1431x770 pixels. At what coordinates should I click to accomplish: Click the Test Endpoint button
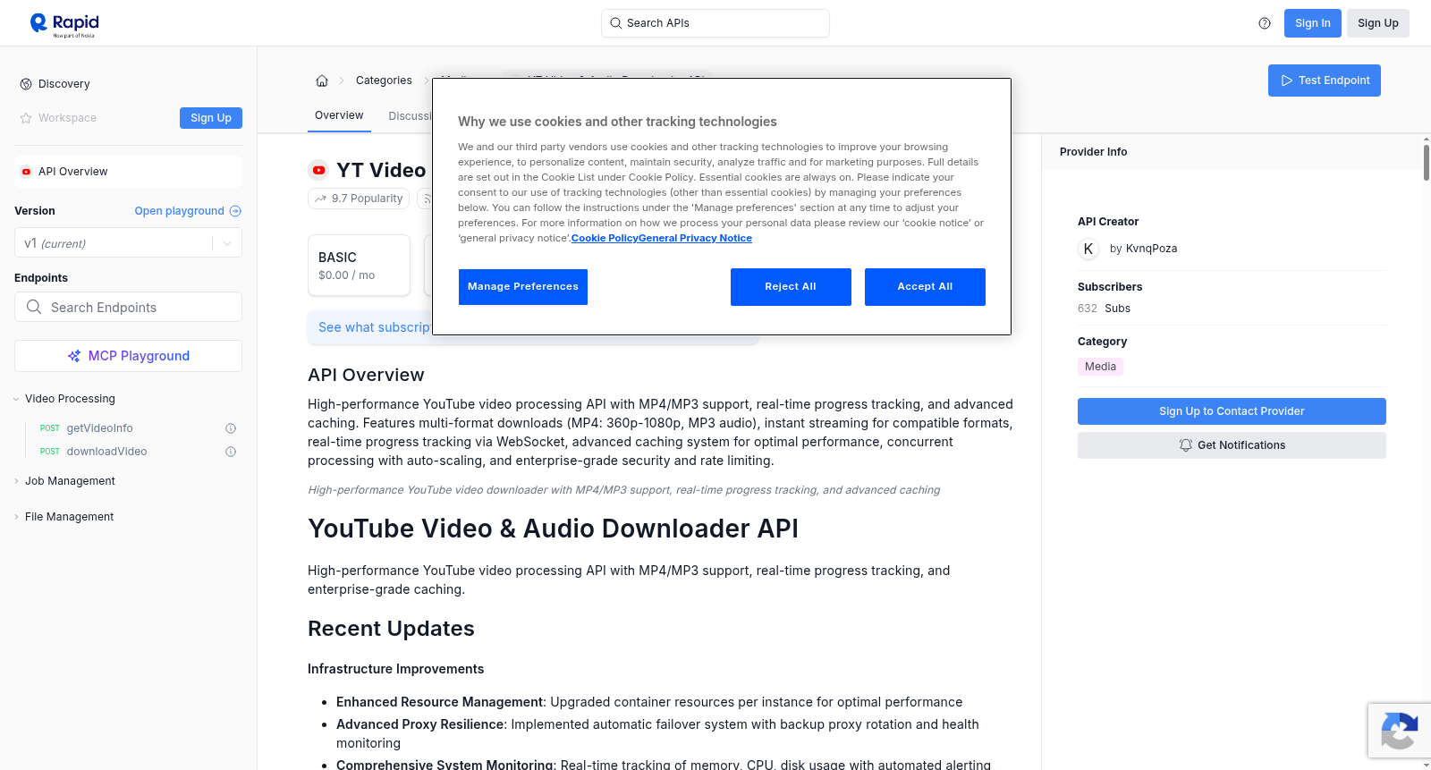(1325, 80)
